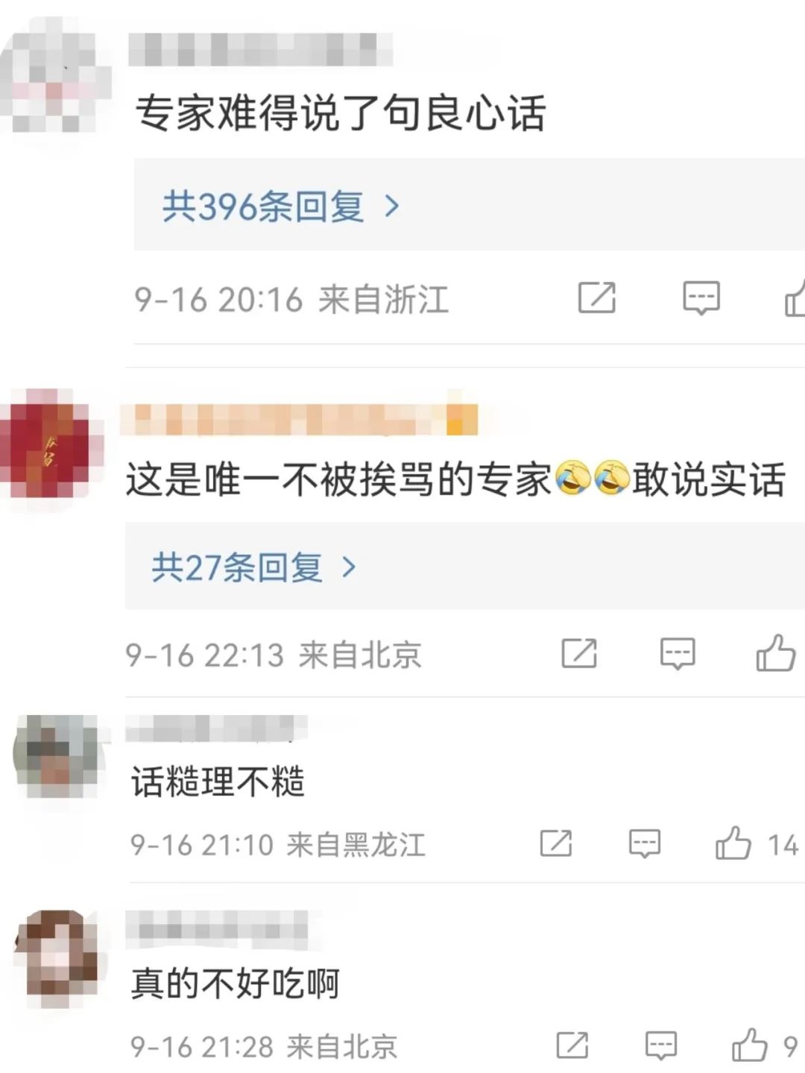Screen dimensions: 805x1073
Task: Open the orange blurred username profile
Action: [x=298, y=419]
